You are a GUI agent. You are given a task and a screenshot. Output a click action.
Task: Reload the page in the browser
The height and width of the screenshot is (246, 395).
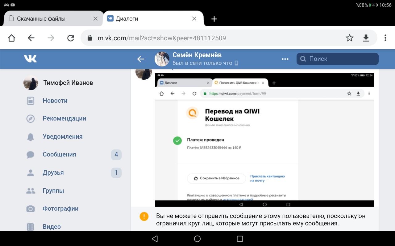point(71,38)
